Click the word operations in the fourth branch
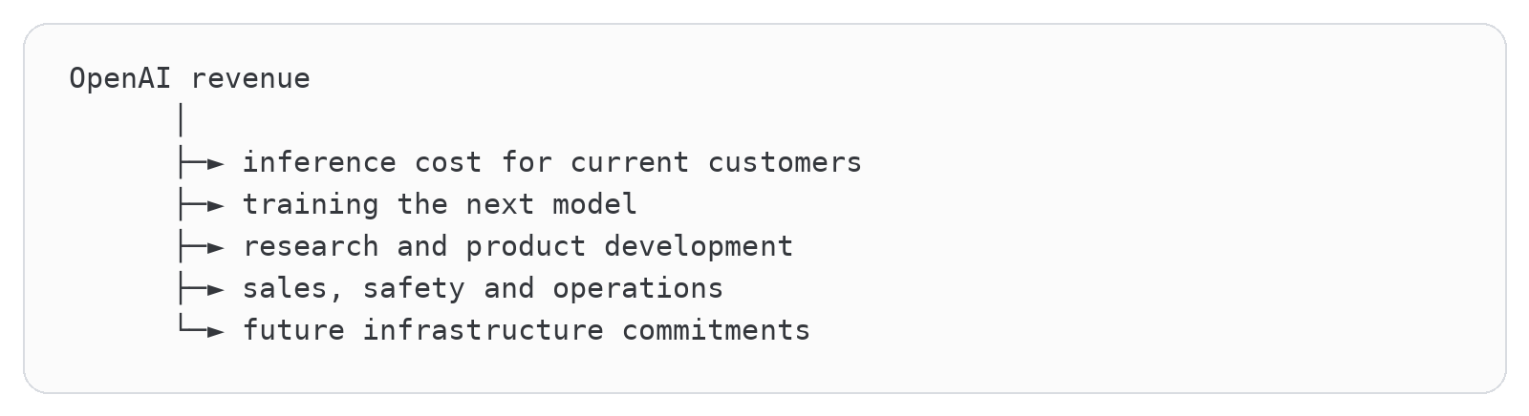Viewport: 1529px width, 416px height. [637, 289]
